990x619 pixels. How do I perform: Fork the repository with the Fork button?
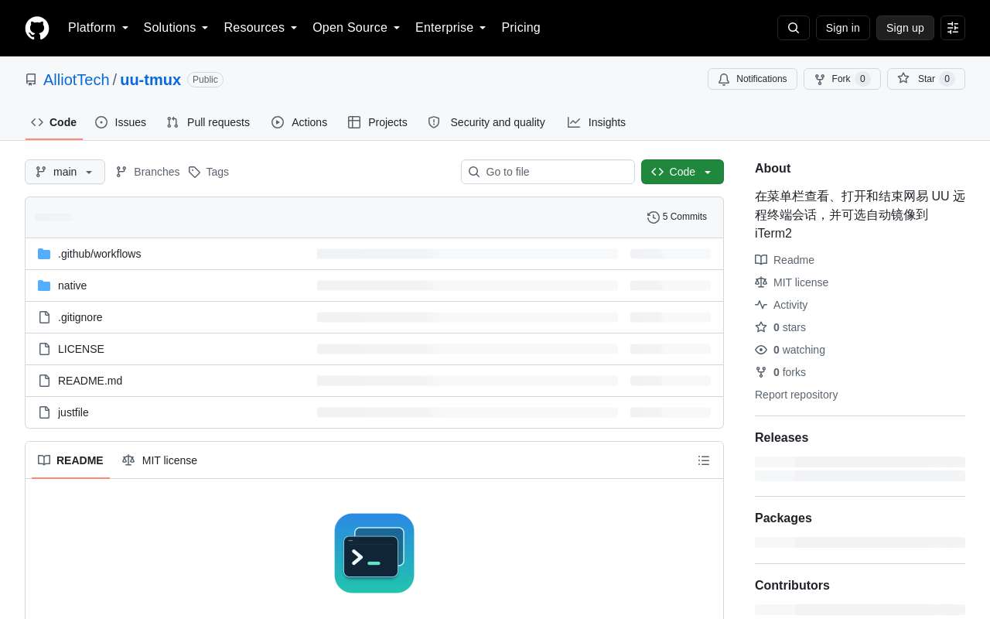coord(842,79)
